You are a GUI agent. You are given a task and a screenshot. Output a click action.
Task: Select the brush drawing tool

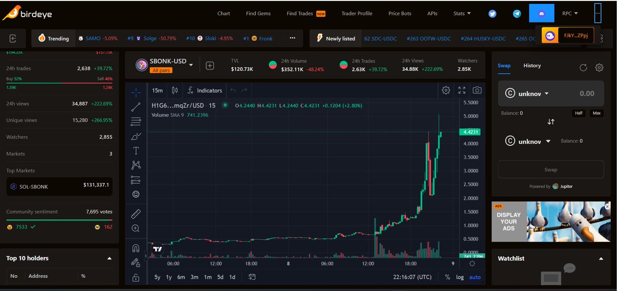click(136, 136)
